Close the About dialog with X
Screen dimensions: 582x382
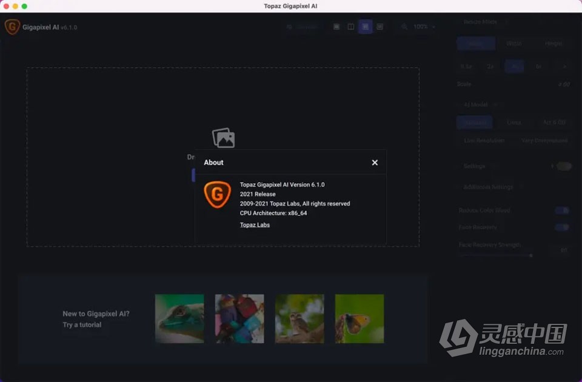[375, 163]
